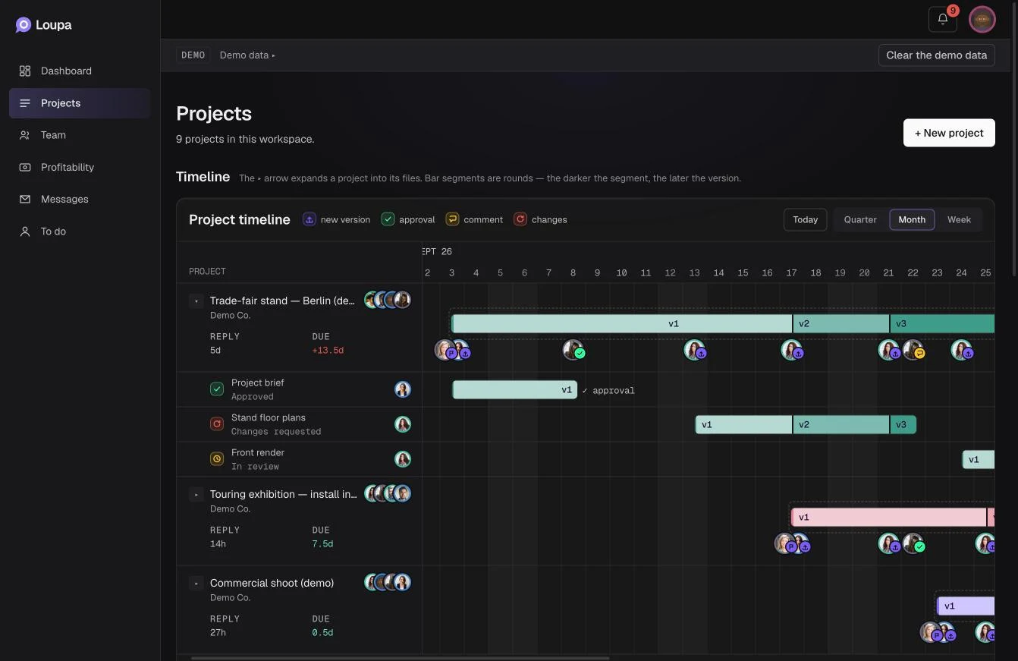
Task: Click the horizontal scrollbar under the timeline
Action: tap(401, 658)
